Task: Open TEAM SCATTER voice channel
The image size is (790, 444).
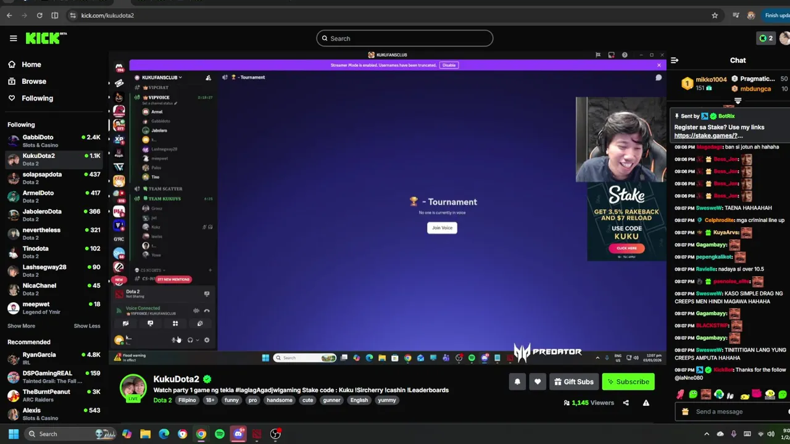Action: [x=165, y=189]
